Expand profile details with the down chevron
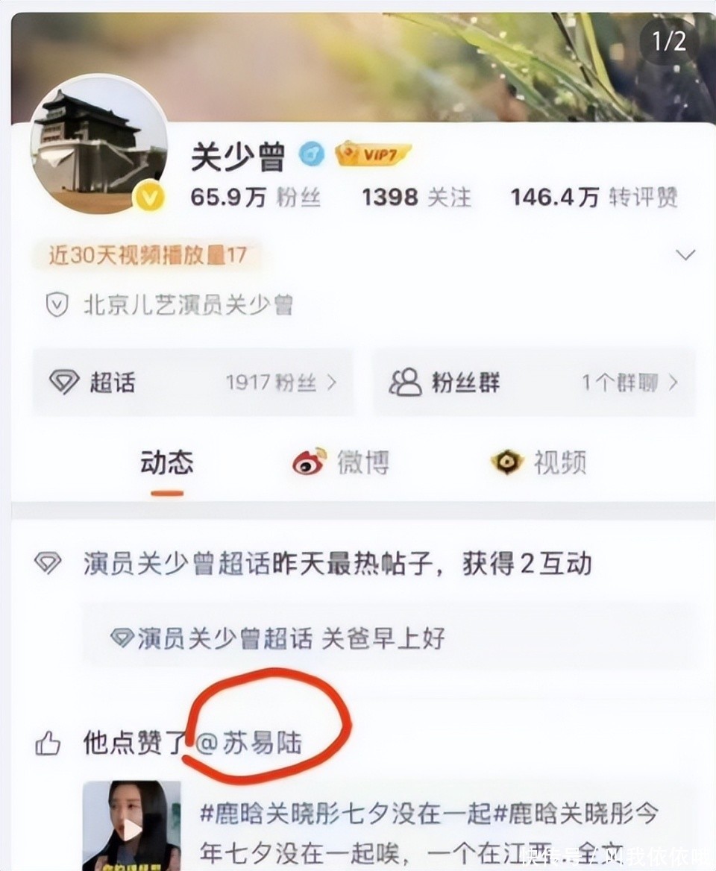This screenshot has width=716, height=871. pyautogui.click(x=685, y=255)
